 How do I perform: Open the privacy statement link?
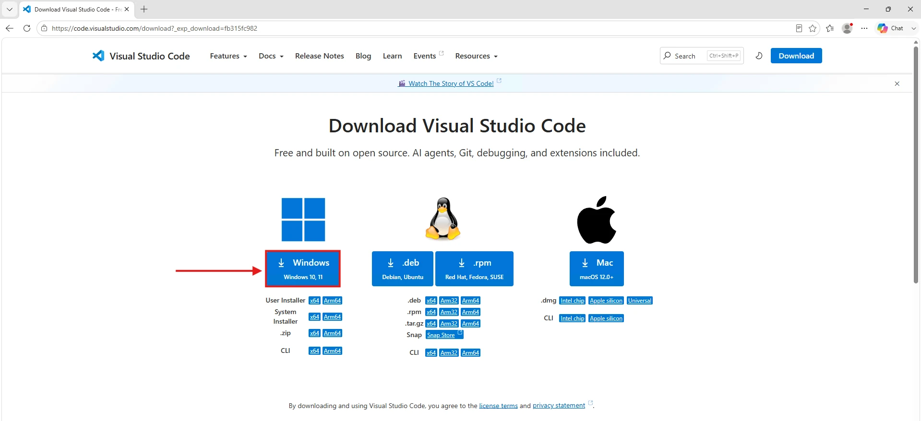(x=559, y=406)
